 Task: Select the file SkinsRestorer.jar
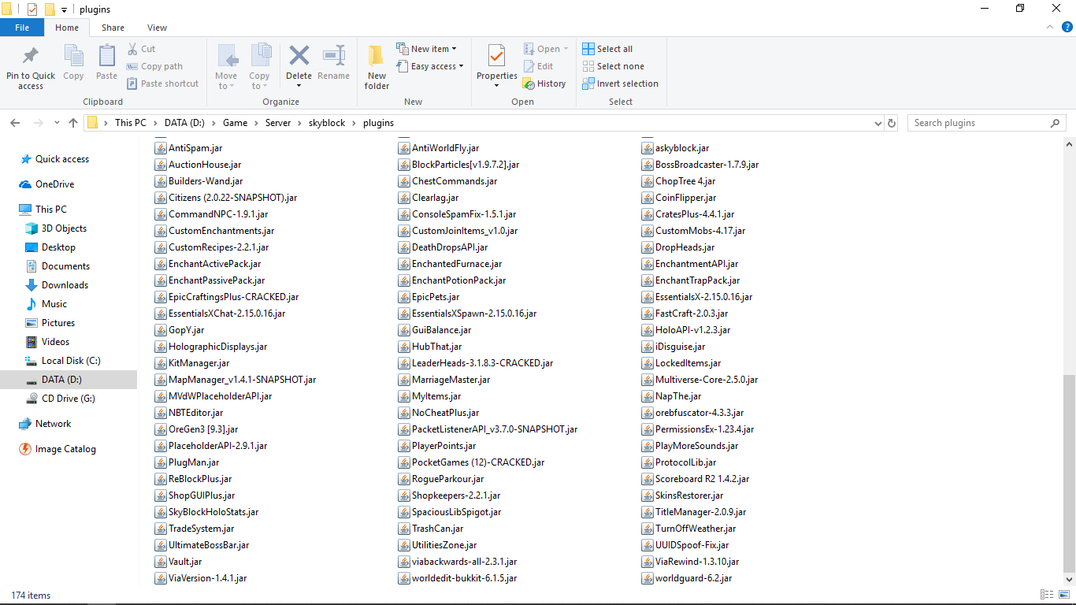(x=683, y=496)
